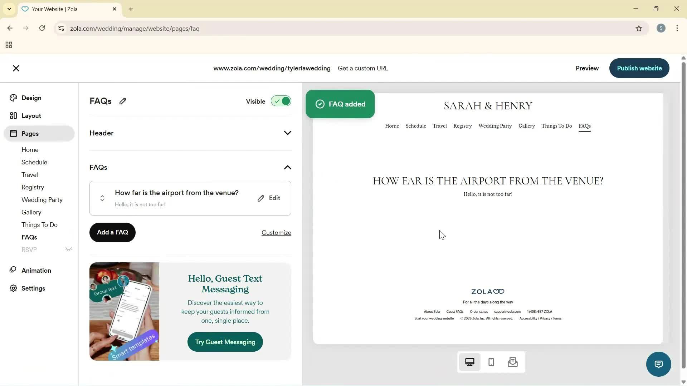This screenshot has height=386, width=687.
Task: Click the pencil icon beside FAQs heading
Action: coord(123,101)
